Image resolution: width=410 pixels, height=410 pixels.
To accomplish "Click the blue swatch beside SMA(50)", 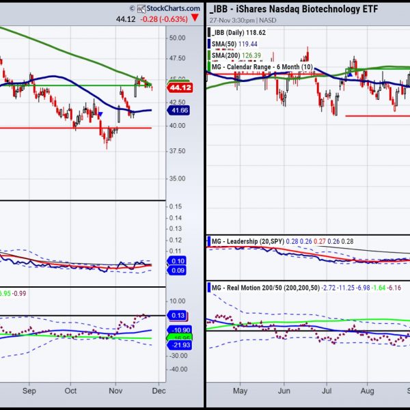I will [x=209, y=44].
